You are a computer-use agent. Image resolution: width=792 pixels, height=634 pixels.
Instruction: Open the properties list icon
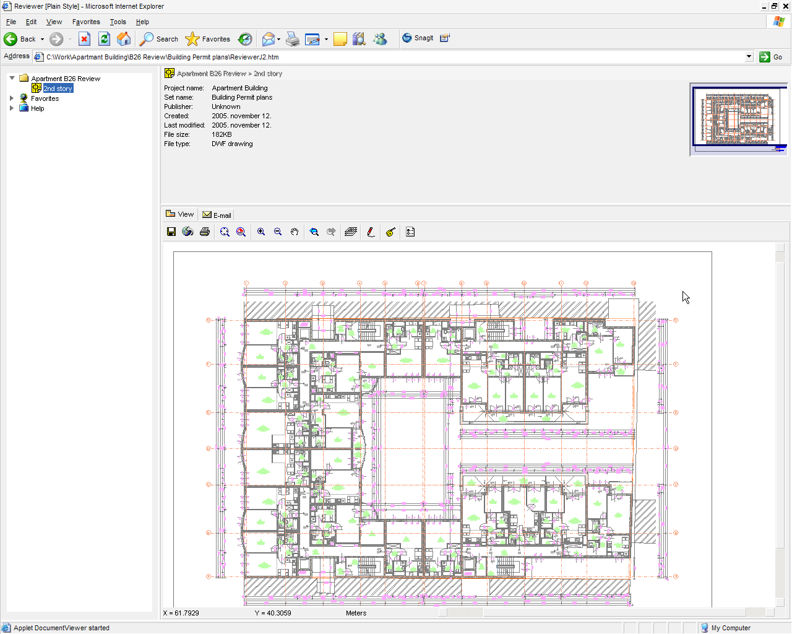click(x=410, y=232)
